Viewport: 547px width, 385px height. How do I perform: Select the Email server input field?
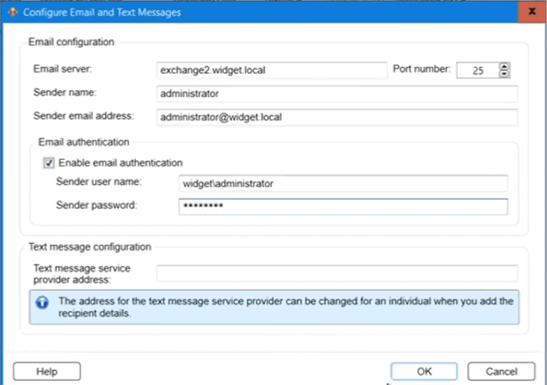click(272, 71)
